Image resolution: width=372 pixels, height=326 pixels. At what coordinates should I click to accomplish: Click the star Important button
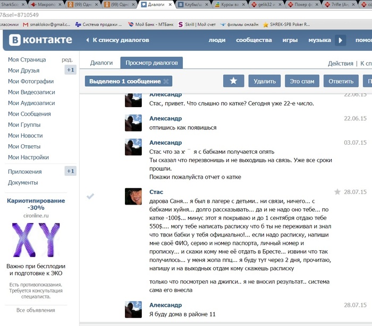click(x=233, y=81)
